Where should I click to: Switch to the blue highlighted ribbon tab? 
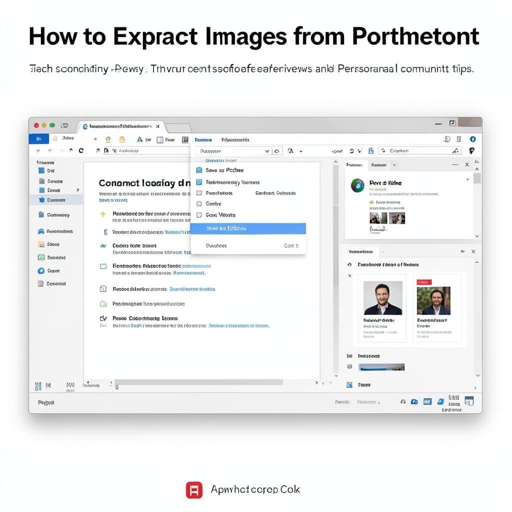click(x=203, y=140)
